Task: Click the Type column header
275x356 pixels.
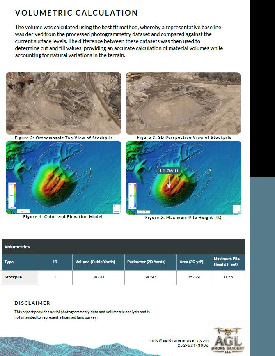Action: 20,262
